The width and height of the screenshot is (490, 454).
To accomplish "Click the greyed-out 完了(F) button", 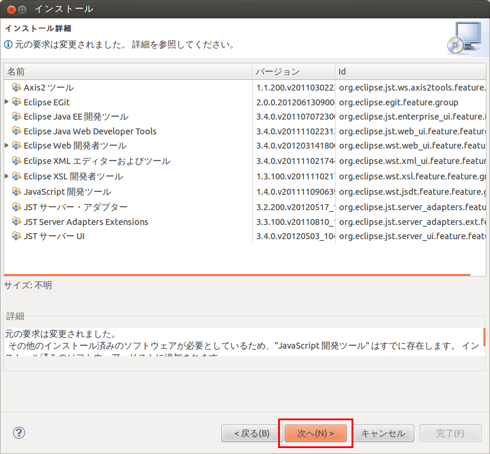I will coord(450,433).
